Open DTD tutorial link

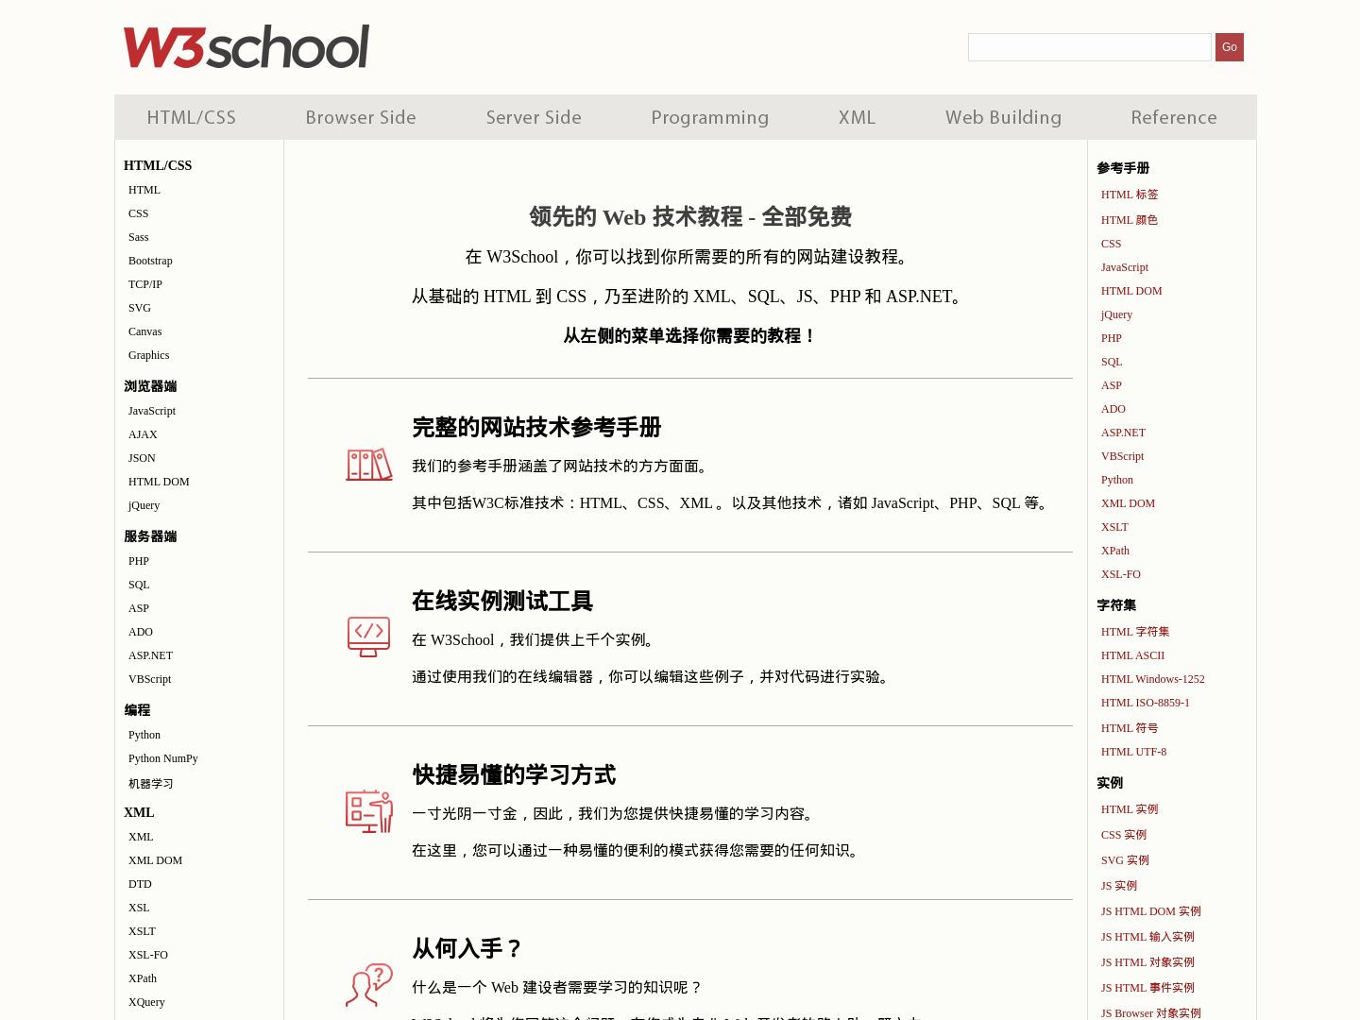pos(140,884)
